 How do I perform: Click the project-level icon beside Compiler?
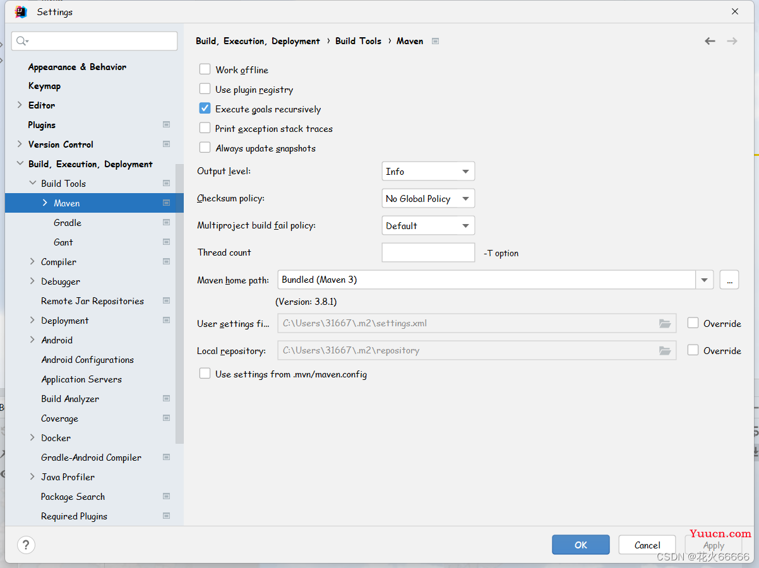tap(166, 262)
